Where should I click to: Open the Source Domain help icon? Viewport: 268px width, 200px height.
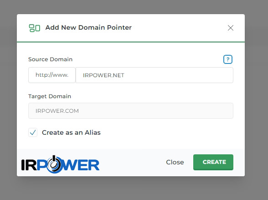[228, 59]
